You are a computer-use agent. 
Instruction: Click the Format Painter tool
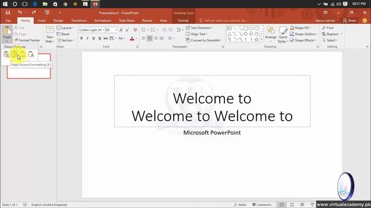pos(27,40)
